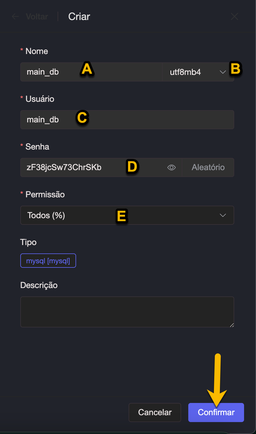Click the Voltar link
The height and width of the screenshot is (434, 256).
[x=37, y=17]
